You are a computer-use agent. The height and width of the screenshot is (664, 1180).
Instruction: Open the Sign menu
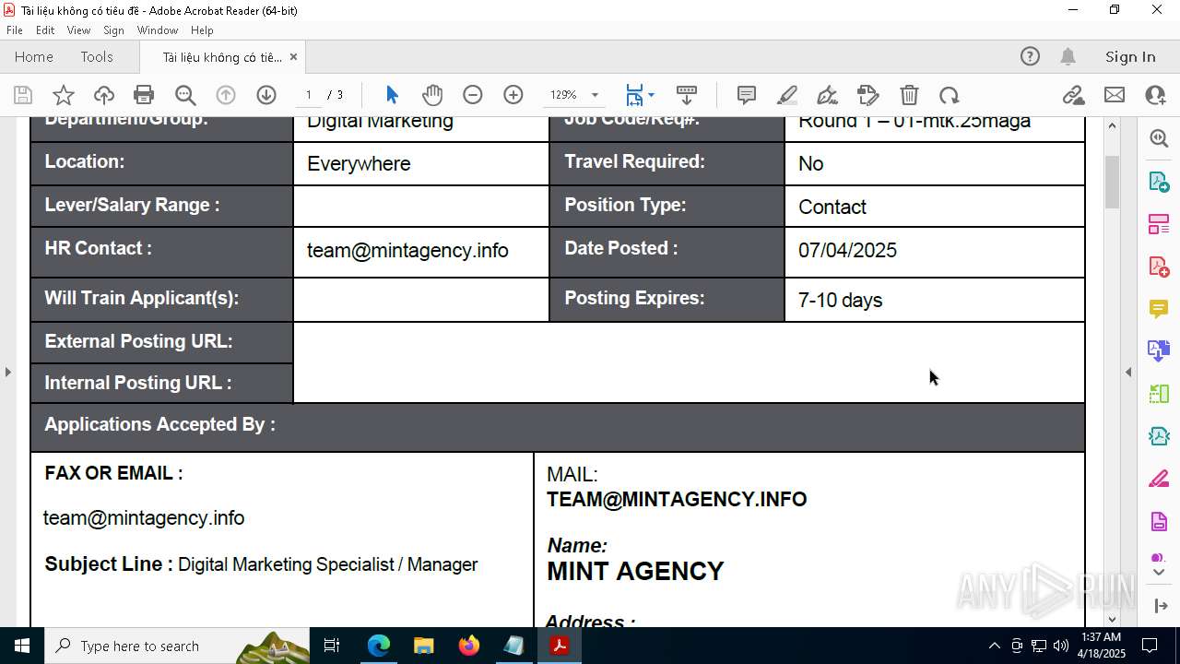(114, 30)
